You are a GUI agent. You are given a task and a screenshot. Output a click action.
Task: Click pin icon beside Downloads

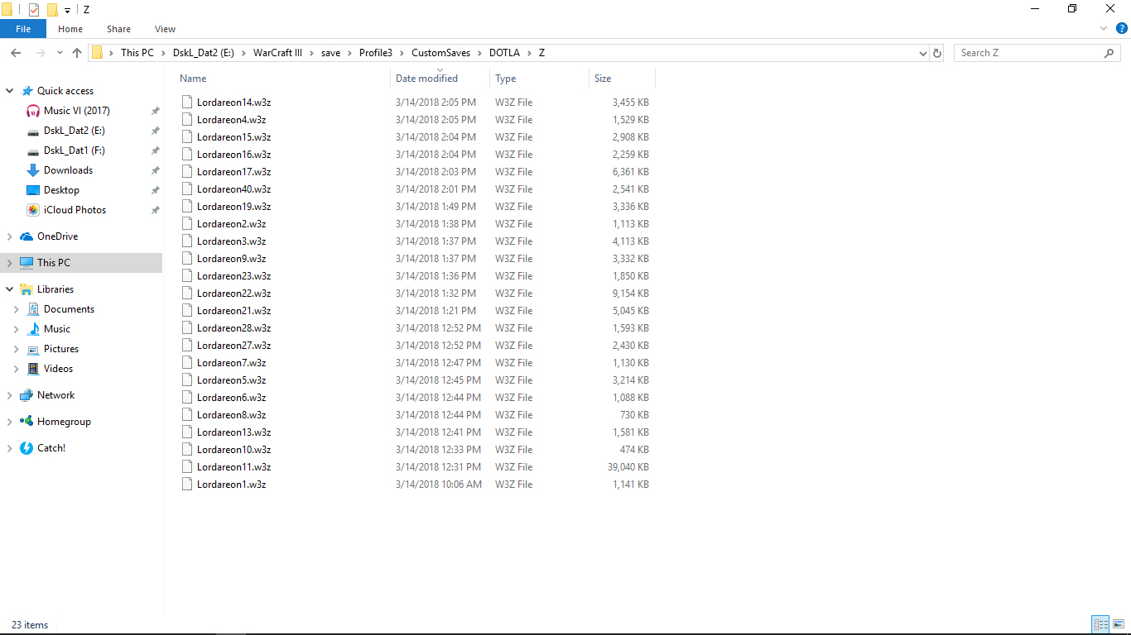[155, 170]
